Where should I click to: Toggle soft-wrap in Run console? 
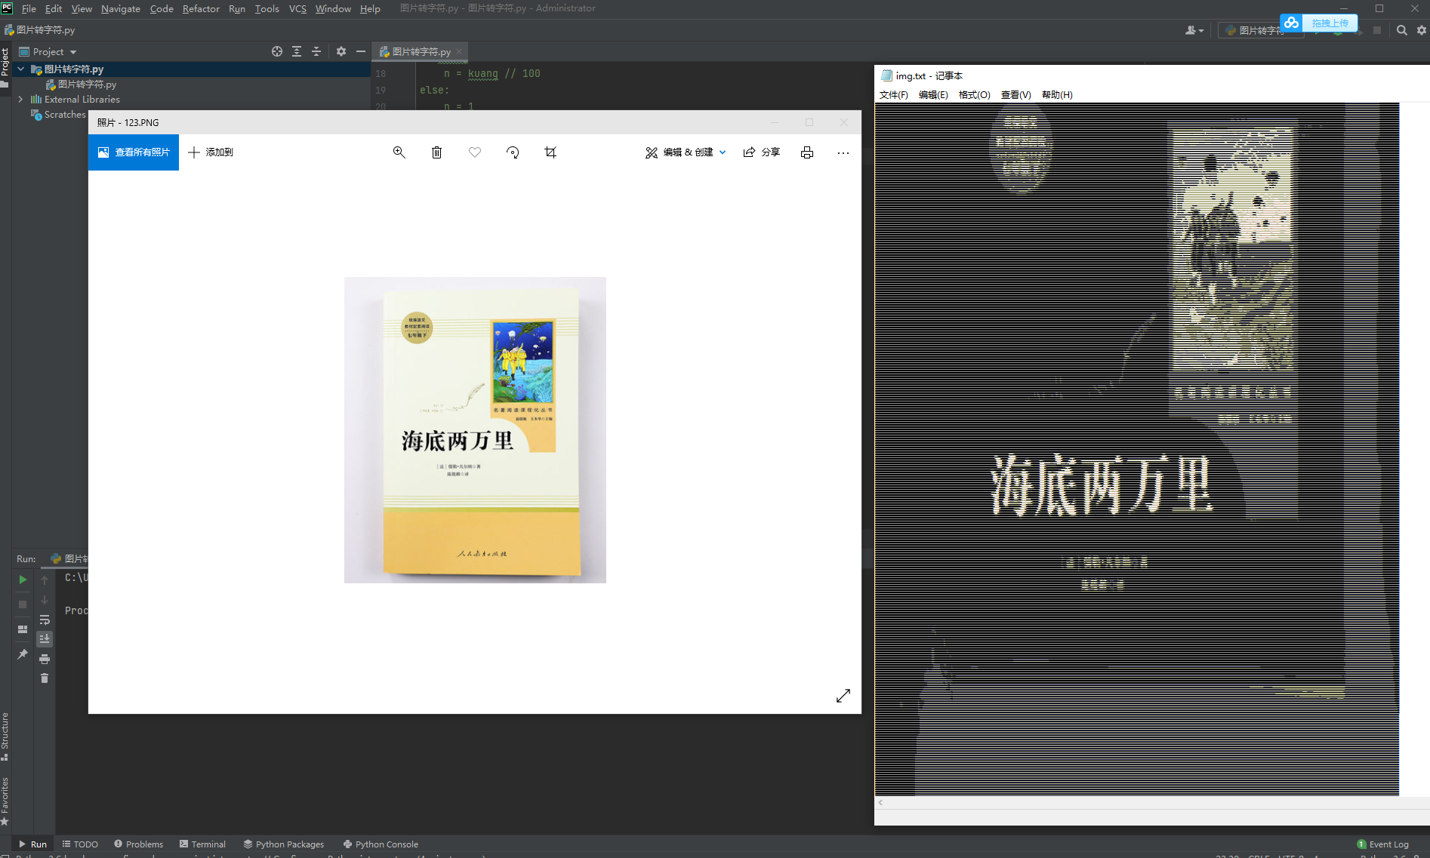45,620
